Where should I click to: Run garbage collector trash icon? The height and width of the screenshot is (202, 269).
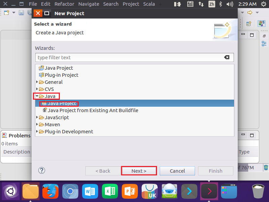(x=266, y=167)
